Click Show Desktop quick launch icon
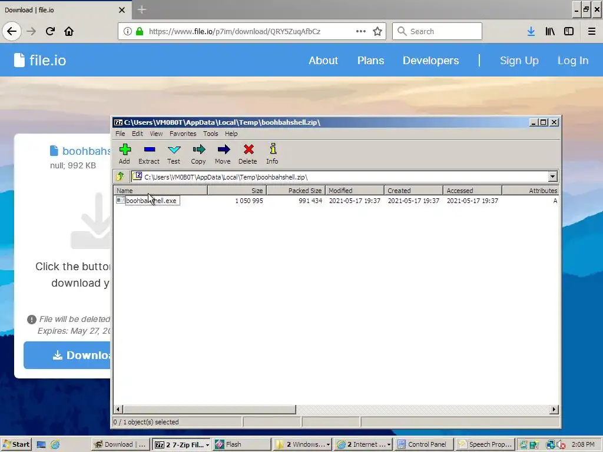603x452 pixels. click(x=41, y=444)
